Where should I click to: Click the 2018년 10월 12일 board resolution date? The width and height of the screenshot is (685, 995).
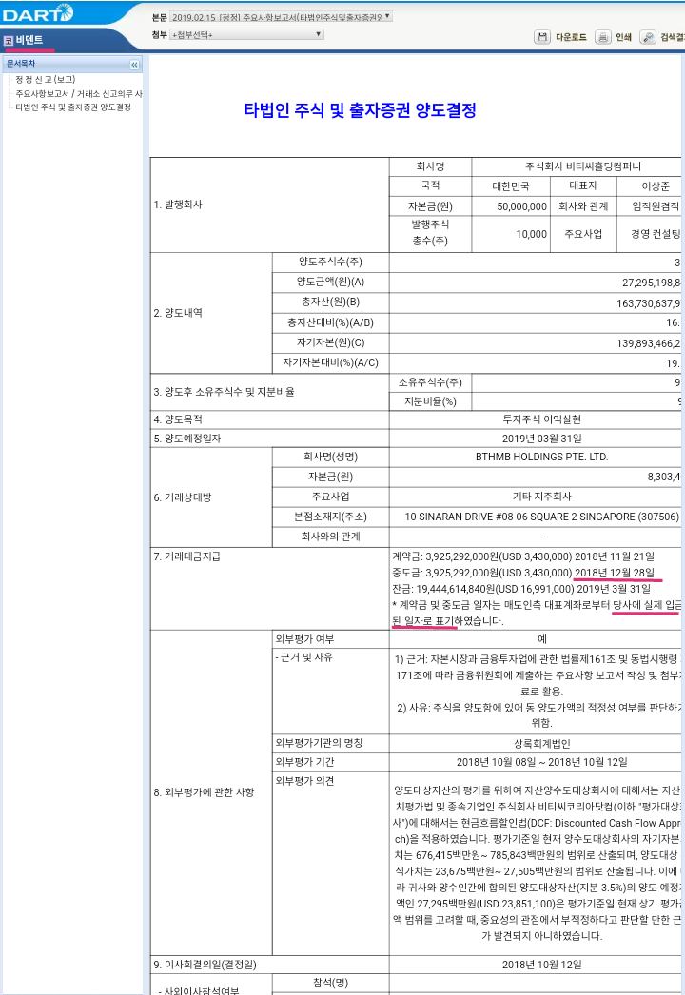541,965
